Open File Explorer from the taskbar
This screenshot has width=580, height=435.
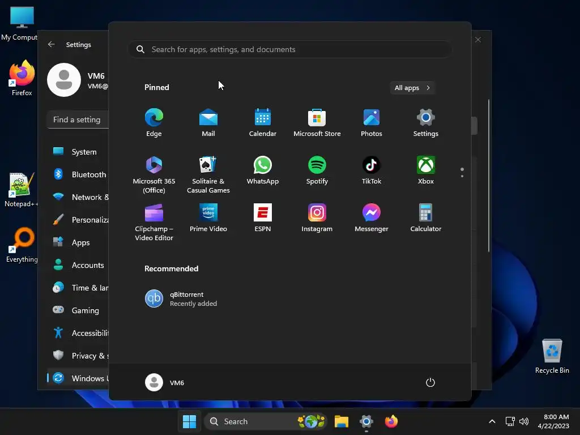(x=342, y=421)
